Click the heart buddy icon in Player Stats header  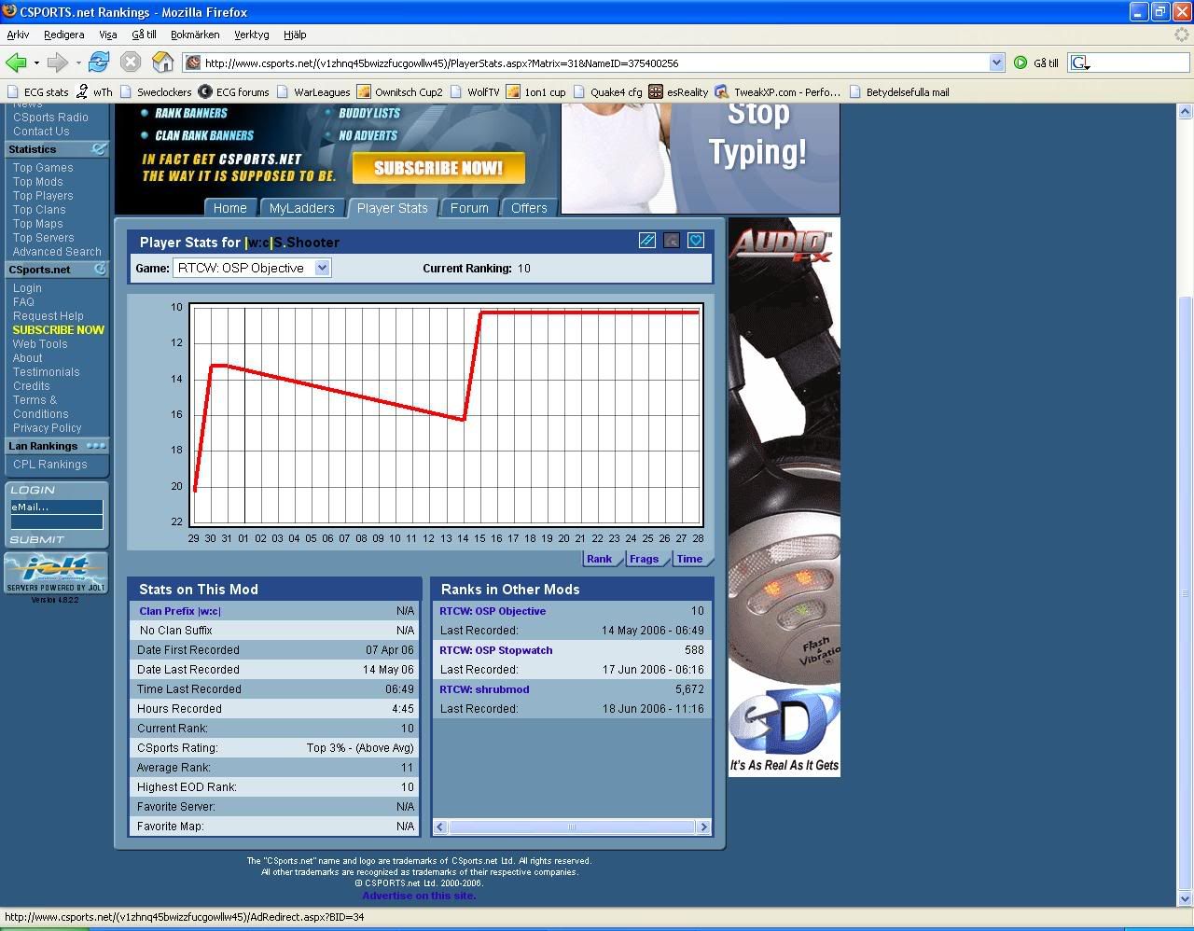tap(696, 241)
